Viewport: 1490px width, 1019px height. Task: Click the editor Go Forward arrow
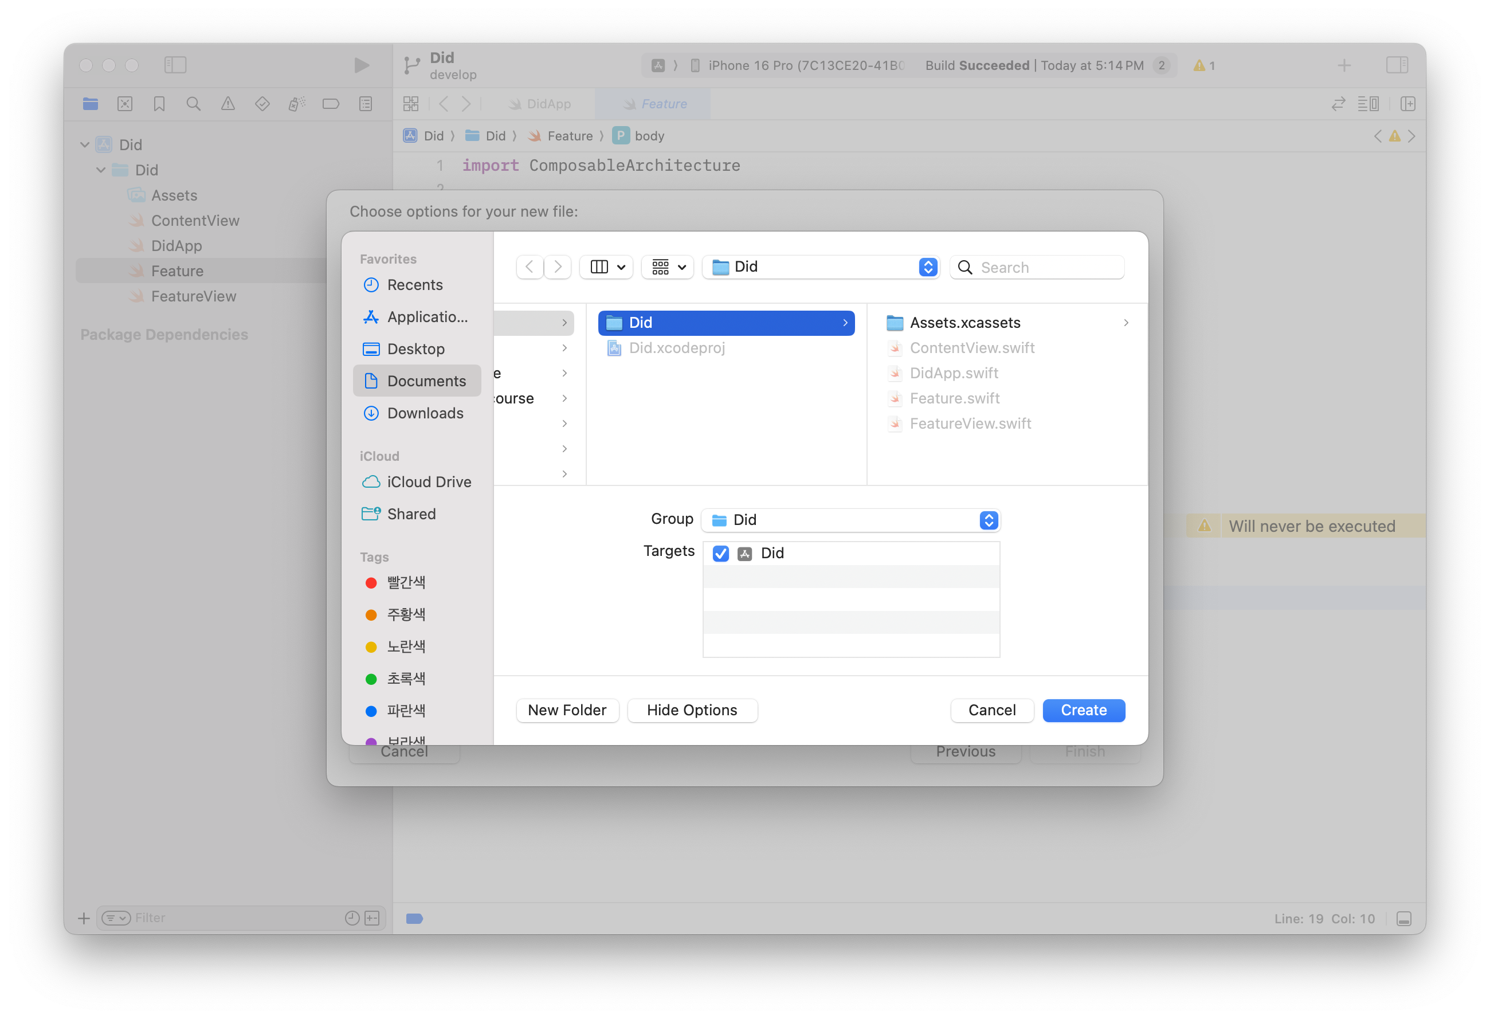(466, 103)
